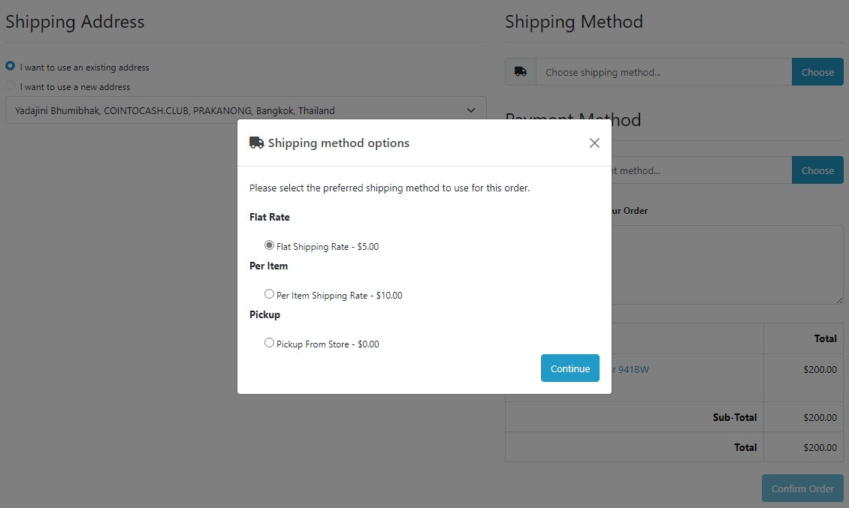Click truck icon beside shipping method field
This screenshot has width=849, height=508.
tap(521, 72)
